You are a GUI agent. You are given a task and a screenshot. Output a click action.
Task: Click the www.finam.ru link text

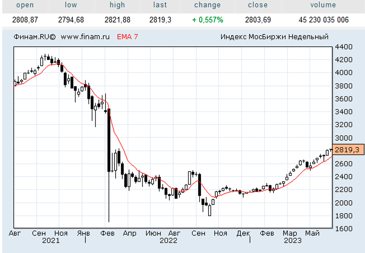pos(85,37)
